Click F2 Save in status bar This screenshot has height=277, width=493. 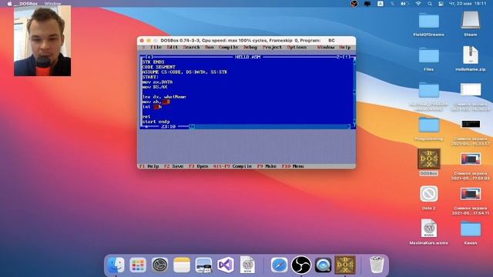tap(173, 166)
